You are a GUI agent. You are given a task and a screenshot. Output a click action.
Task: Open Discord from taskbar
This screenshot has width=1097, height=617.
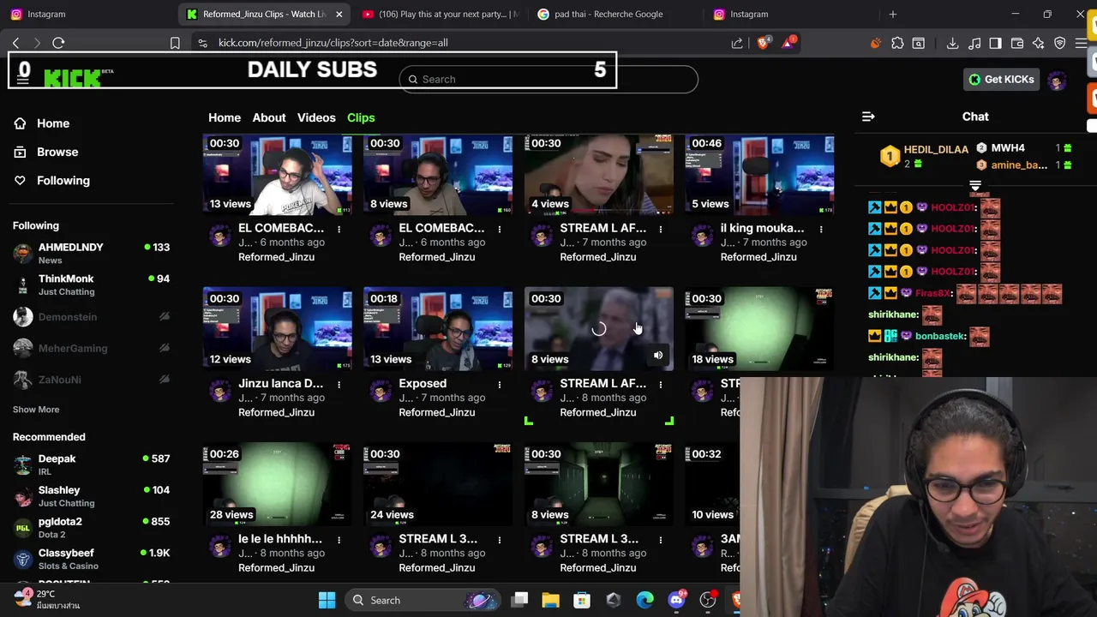pos(676,600)
